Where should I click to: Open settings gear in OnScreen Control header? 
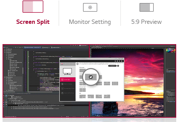click(x=122, y=61)
